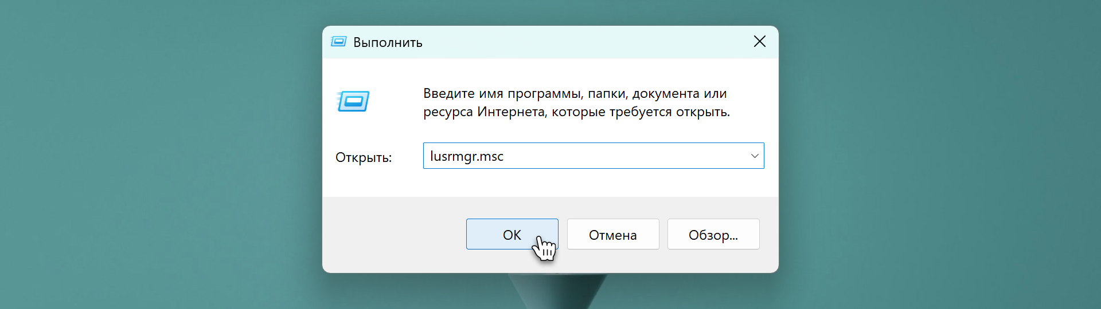This screenshot has width=1101, height=309.
Task: Click the lusrmgr.msc text in the field
Action: click(467, 156)
